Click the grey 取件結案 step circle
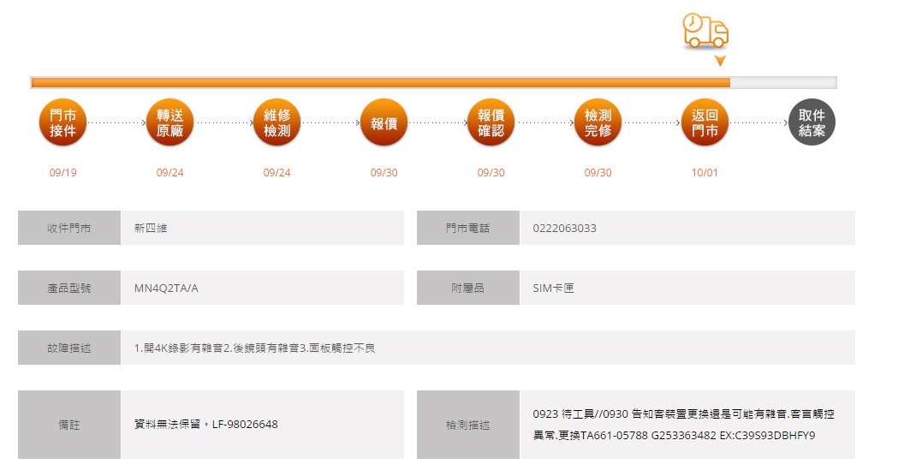916x476 pixels. tap(812, 122)
